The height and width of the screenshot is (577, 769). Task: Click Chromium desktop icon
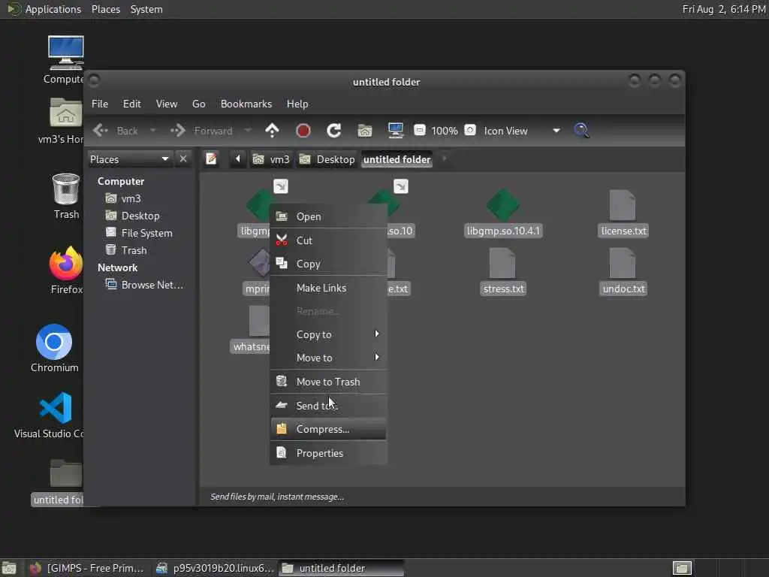pos(54,342)
